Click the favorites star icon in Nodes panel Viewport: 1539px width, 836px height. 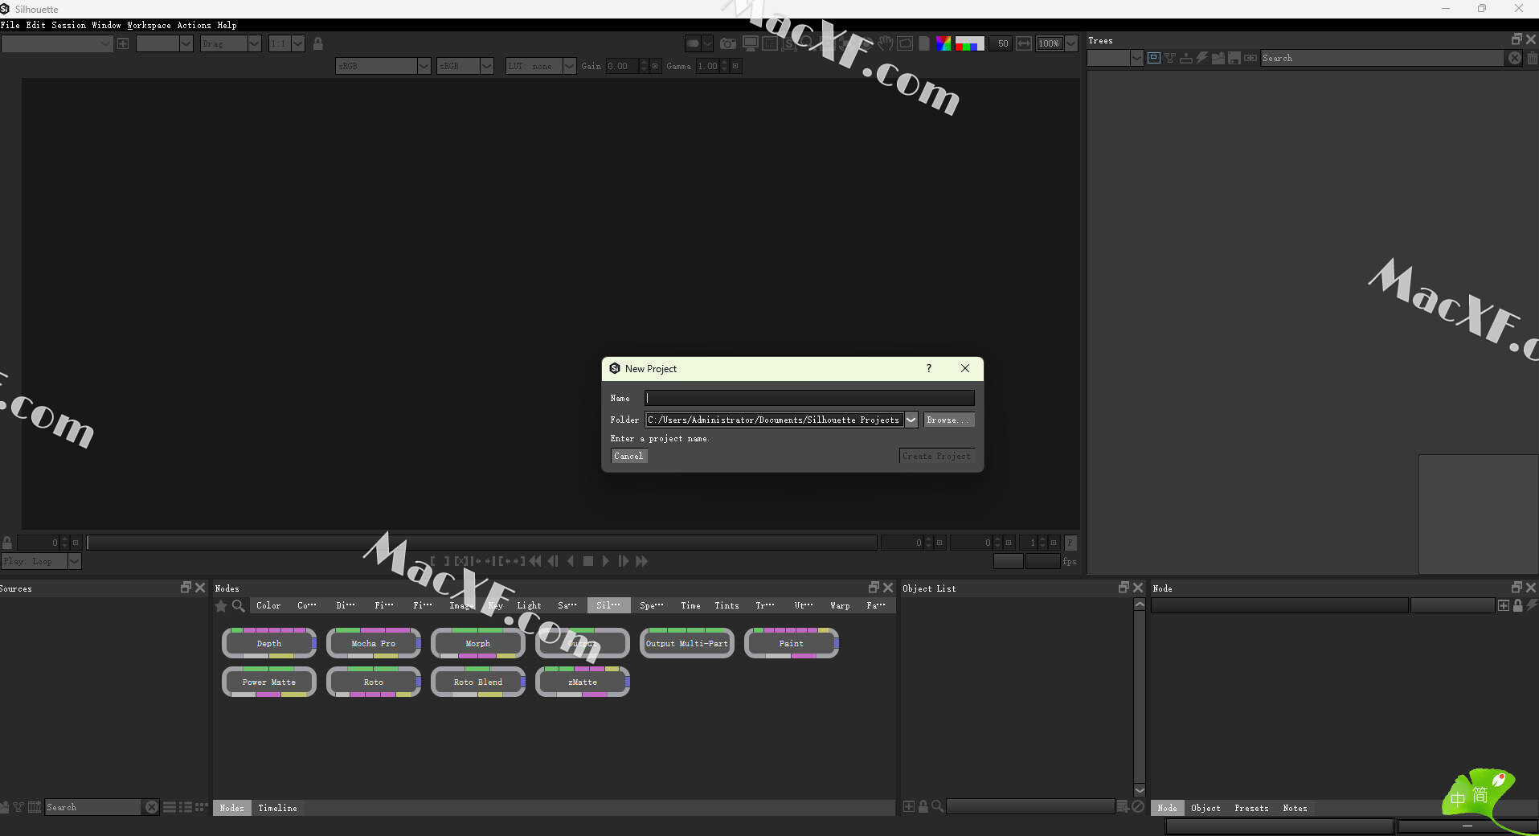[x=221, y=606]
